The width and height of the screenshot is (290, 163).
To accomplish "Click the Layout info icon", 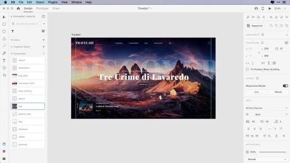I will [x=257, y=78].
